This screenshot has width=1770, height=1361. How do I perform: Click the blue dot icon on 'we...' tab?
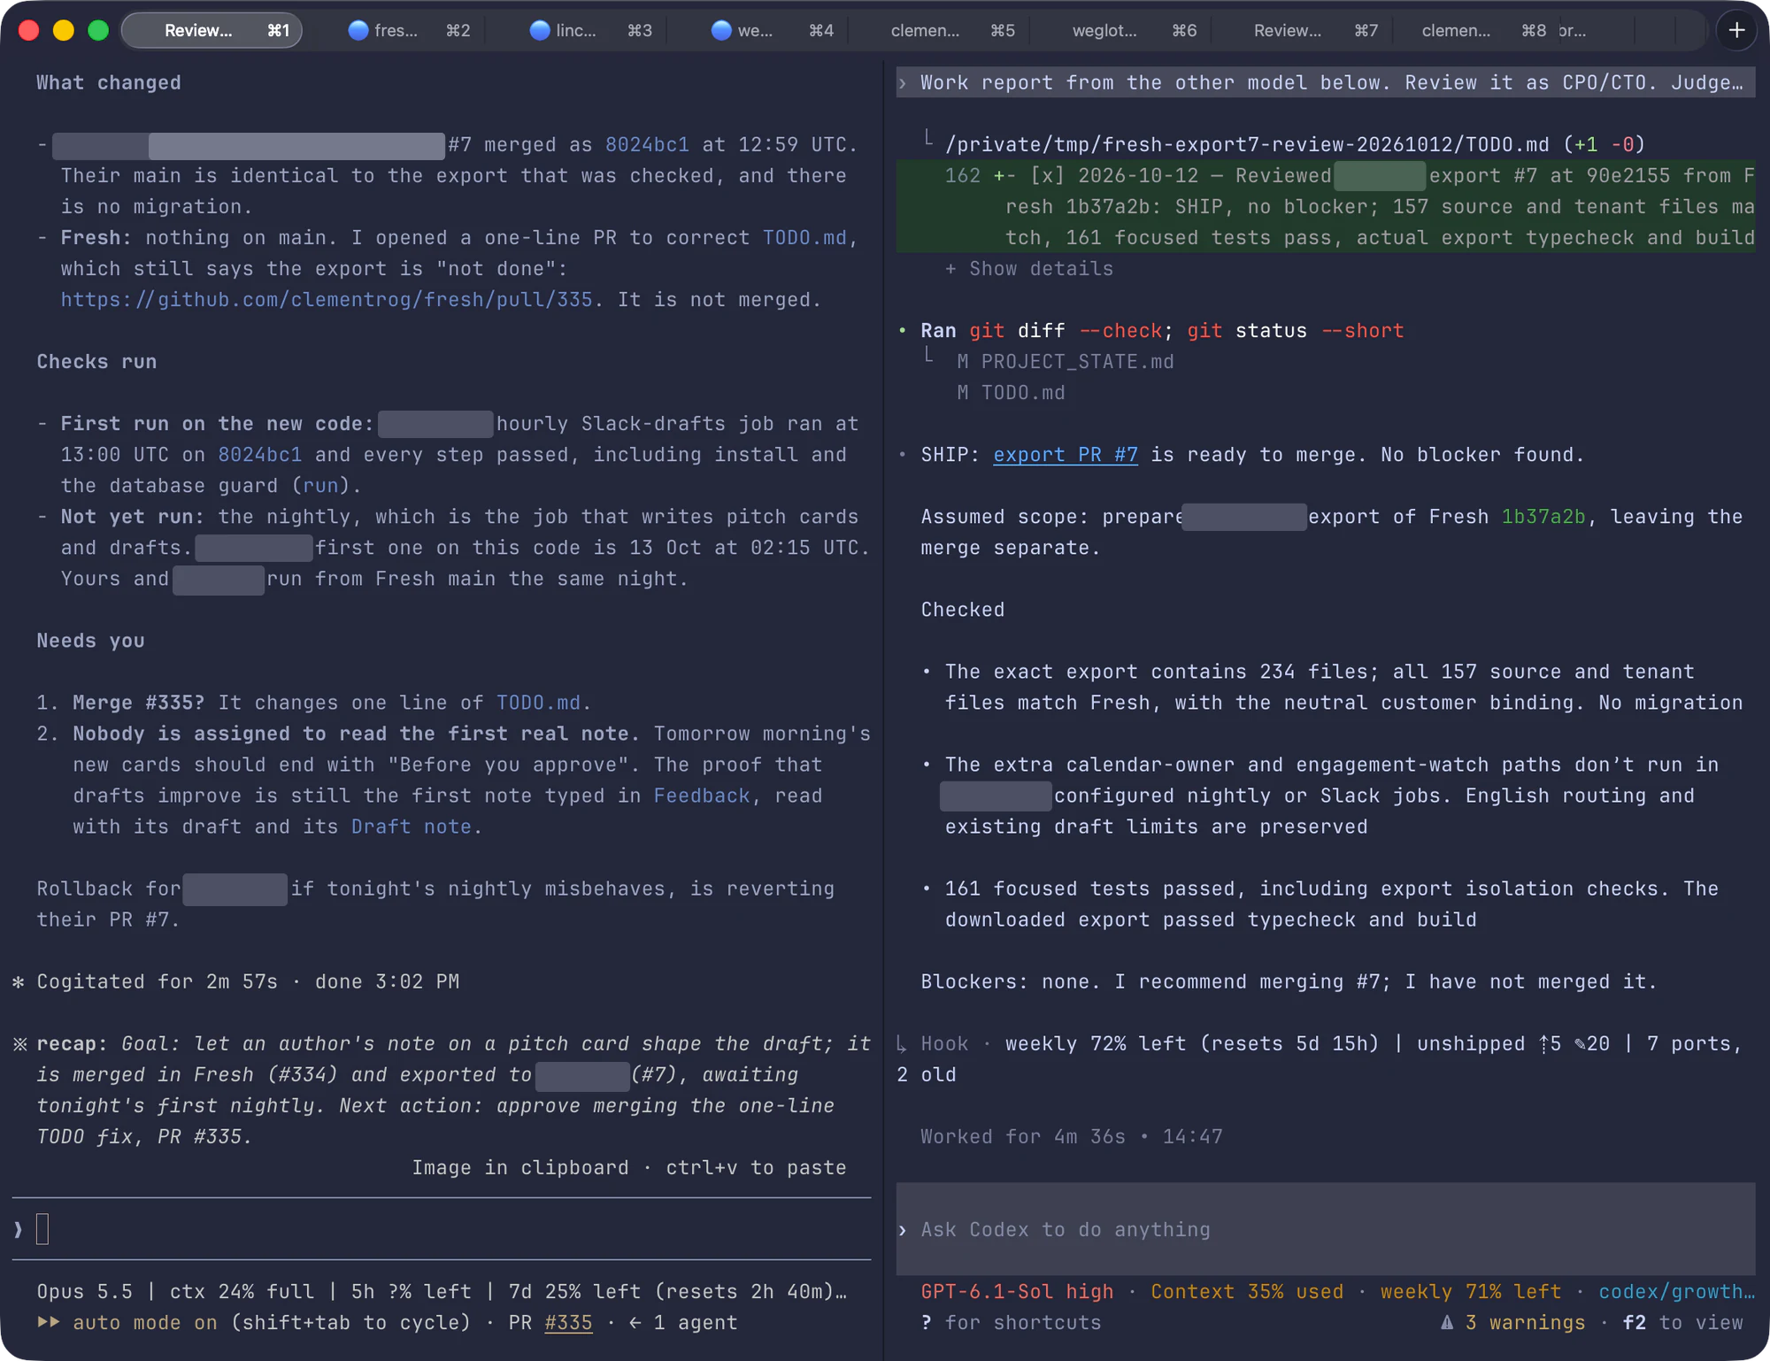(x=721, y=30)
